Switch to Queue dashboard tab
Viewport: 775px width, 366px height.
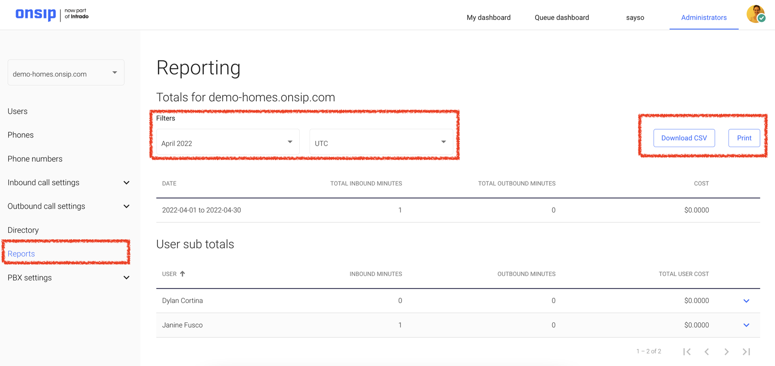[561, 17]
